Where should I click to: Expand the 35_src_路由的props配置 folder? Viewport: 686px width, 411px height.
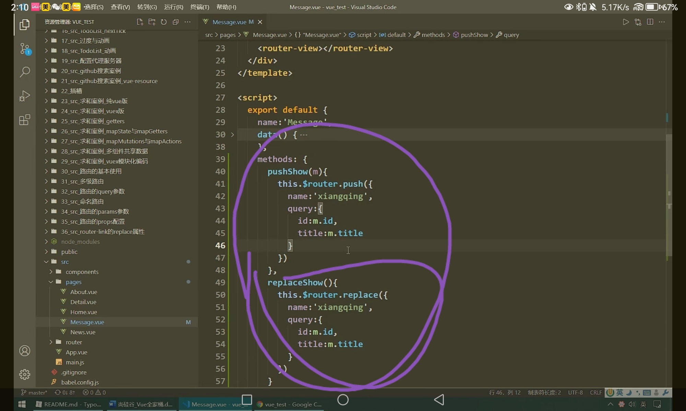tap(93, 222)
